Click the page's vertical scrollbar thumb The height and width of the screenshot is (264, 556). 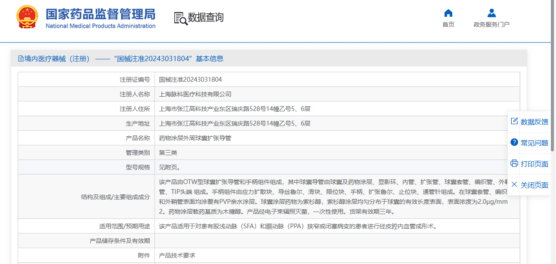553,75
